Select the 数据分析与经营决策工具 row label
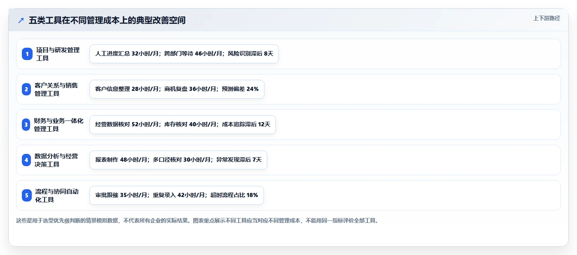Image resolution: width=577 pixels, height=255 pixels. 57,160
